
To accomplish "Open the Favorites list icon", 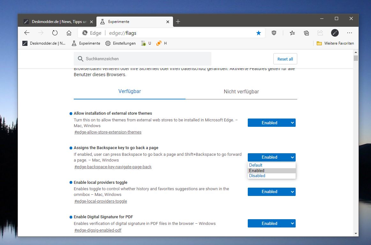I will [x=292, y=33].
